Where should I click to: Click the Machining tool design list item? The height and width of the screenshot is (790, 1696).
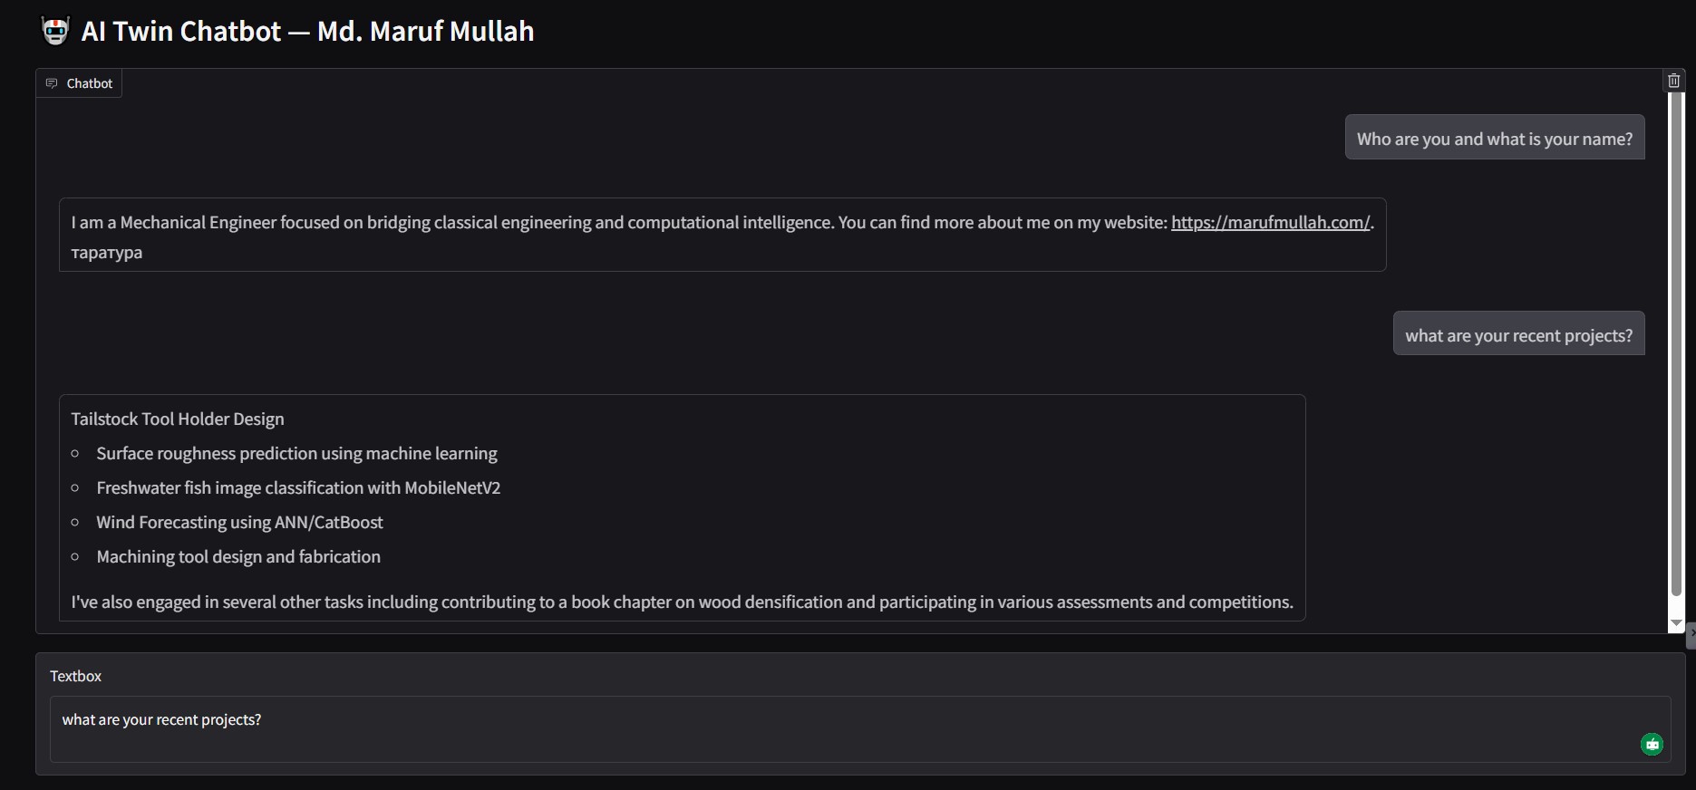click(x=238, y=557)
